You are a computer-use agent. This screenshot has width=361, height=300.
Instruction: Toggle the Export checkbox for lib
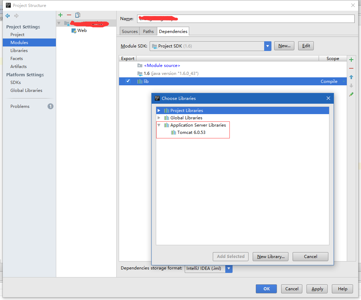pyautogui.click(x=128, y=81)
